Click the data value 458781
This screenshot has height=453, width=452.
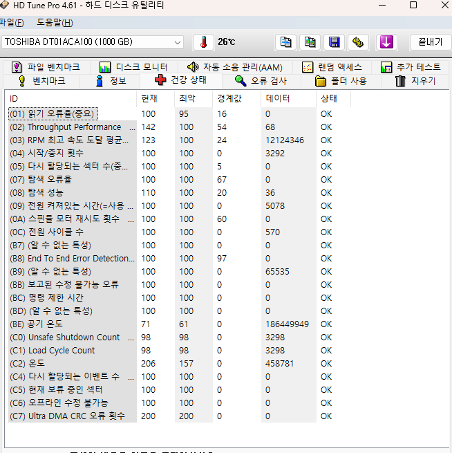tap(279, 364)
